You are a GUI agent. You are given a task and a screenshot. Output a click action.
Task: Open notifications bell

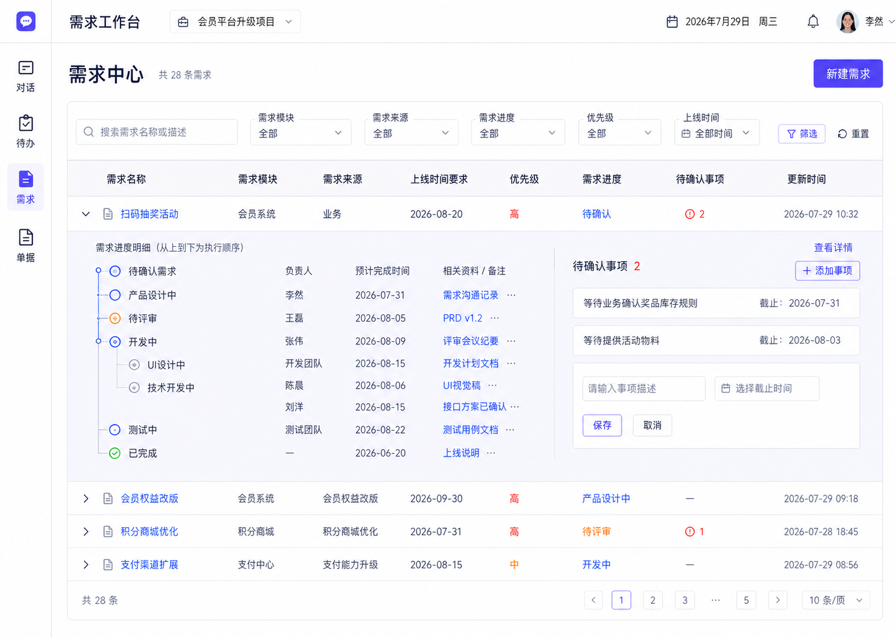[x=813, y=22]
